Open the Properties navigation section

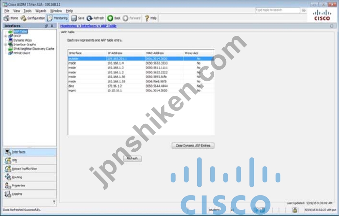pos(30,186)
